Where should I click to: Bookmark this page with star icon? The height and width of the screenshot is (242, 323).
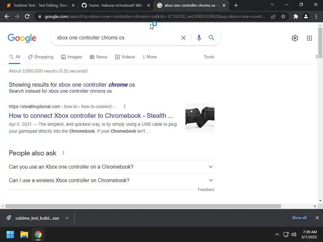point(283,16)
